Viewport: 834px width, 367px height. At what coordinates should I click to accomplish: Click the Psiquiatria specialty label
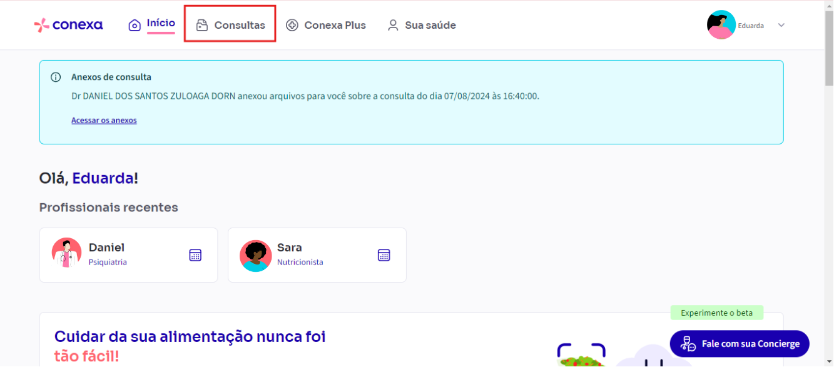coord(108,263)
